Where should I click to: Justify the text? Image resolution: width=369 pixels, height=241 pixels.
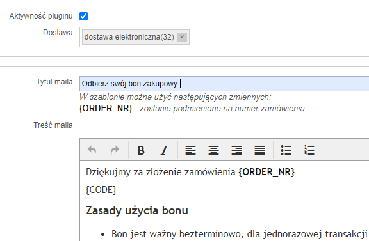(259, 150)
